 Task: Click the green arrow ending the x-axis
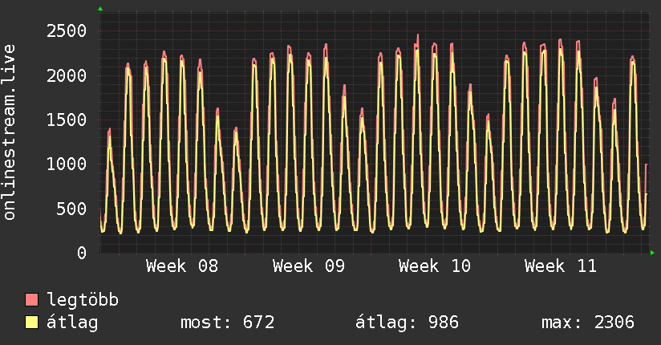653,254
